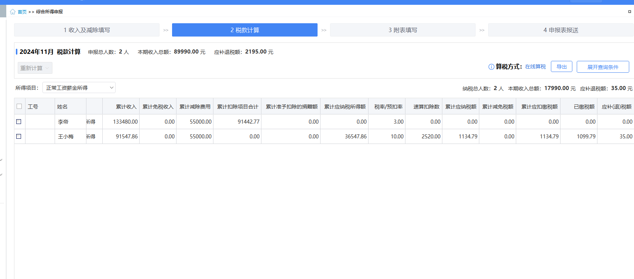Image resolution: width=634 pixels, height=279 pixels.
Task: Select step 2 税款计算 tab
Action: (245, 30)
